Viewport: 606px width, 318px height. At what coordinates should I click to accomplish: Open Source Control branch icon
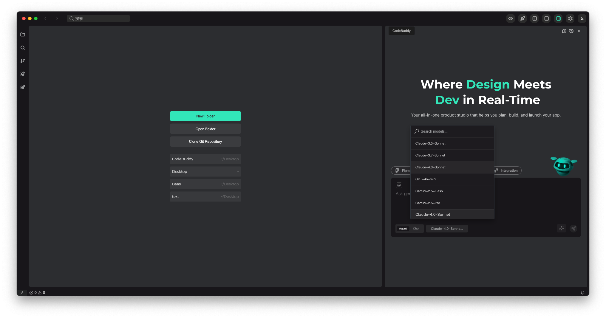pos(23,61)
